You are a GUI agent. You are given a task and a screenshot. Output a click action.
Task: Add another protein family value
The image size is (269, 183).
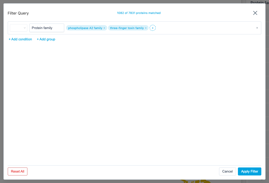pyautogui.click(x=153, y=28)
